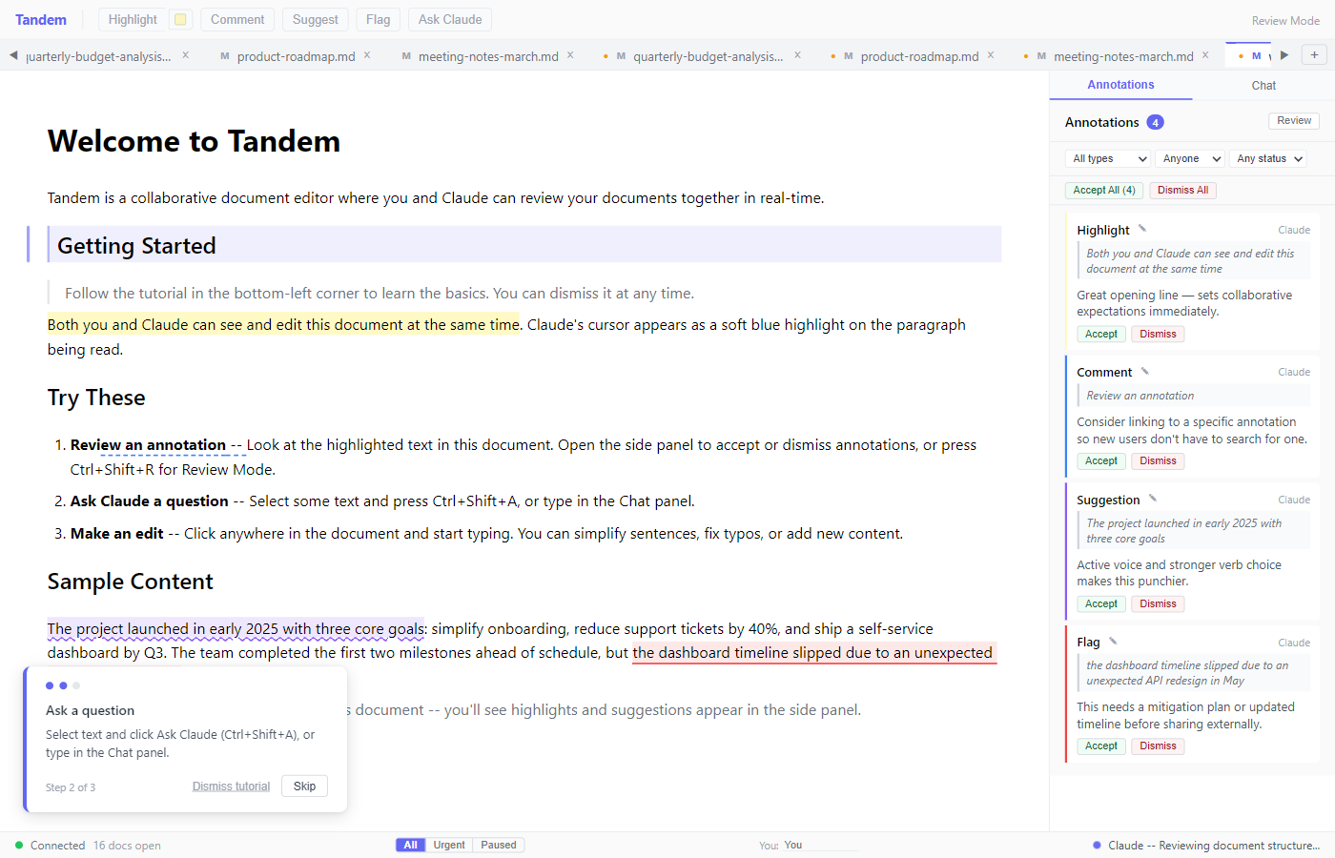The image size is (1335, 858).
Task: Open a new document tab with the plus icon
Action: point(1314,54)
